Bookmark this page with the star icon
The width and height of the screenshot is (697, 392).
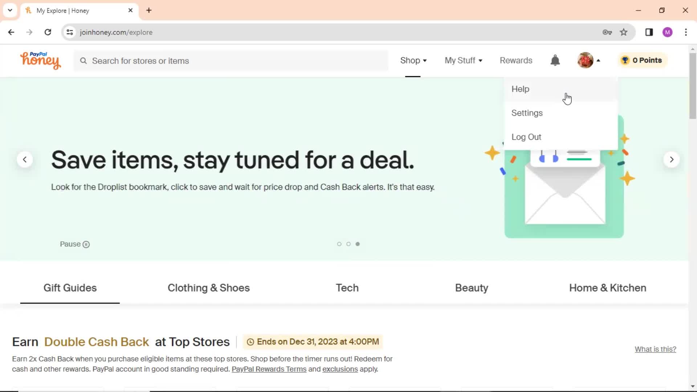click(x=624, y=32)
